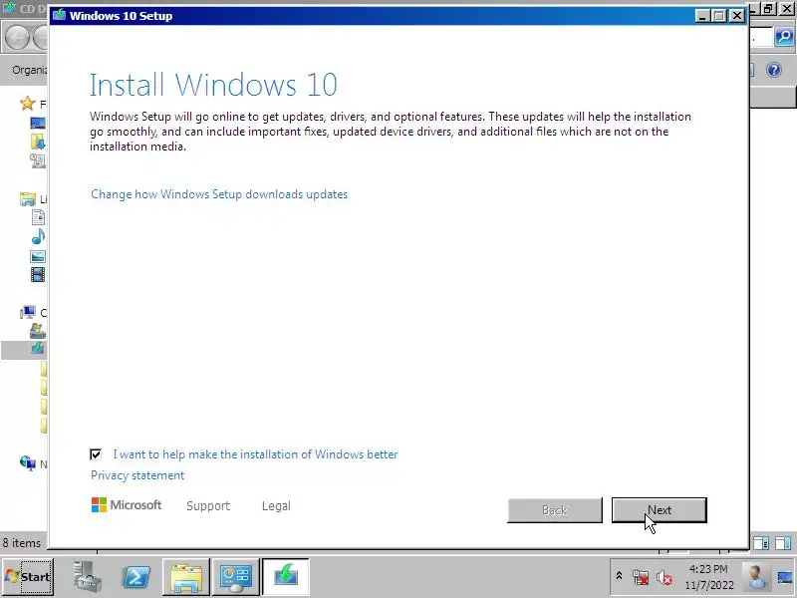
Task: Open the Organize menu in Explorer
Action: coord(28,70)
